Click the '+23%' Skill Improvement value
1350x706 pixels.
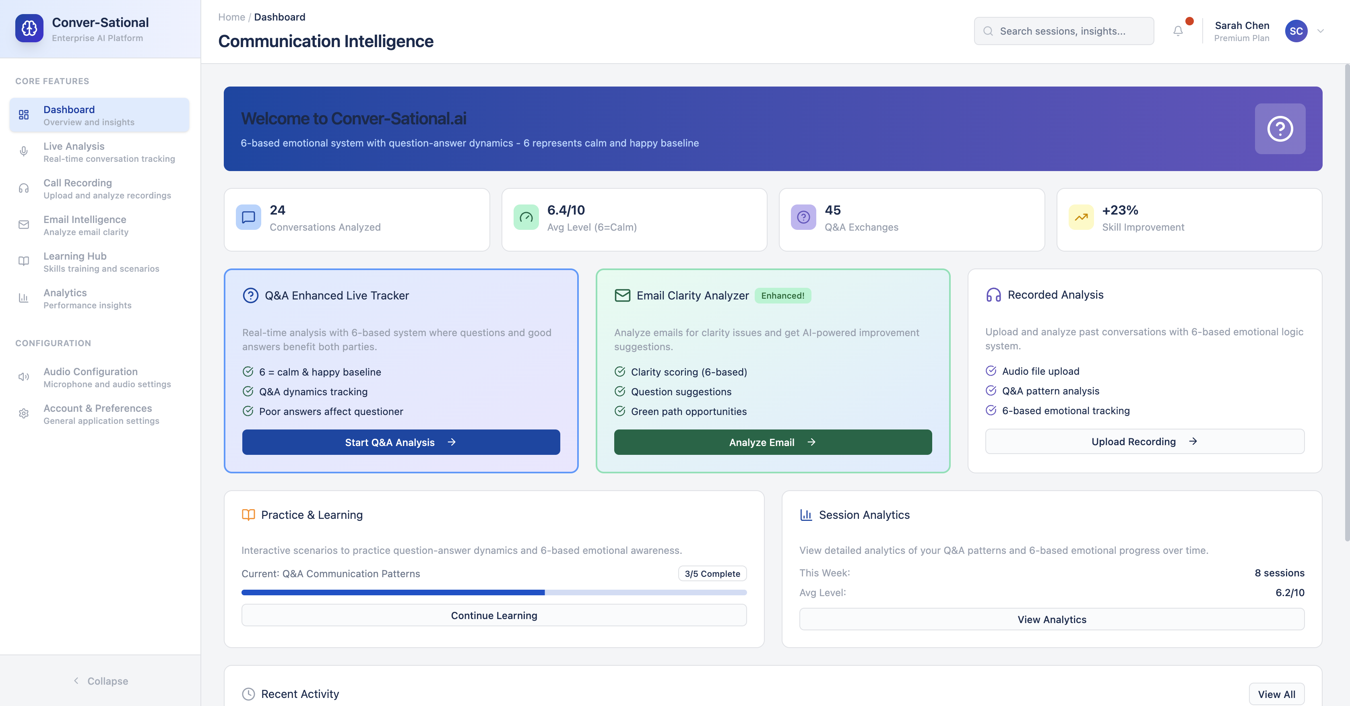(x=1120, y=210)
